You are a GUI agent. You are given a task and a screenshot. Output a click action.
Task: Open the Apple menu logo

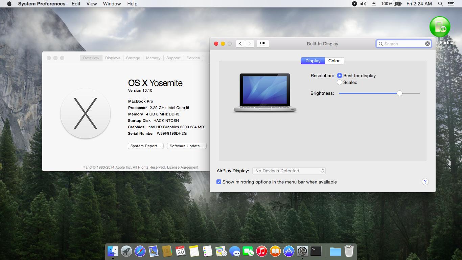pos(9,4)
